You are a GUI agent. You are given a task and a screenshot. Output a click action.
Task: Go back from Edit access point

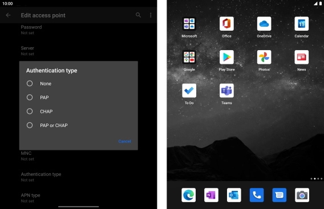point(8,15)
